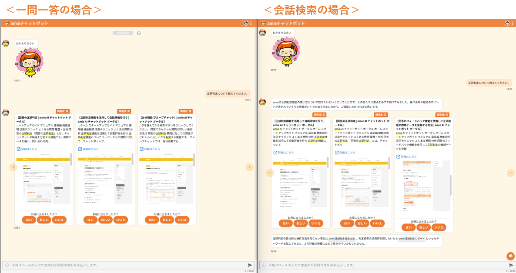Open the three-dot menu in right chatbot header
This screenshot has width=516, height=273.
tap(513, 23)
